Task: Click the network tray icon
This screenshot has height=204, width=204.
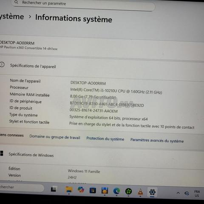Action: coord(187,193)
